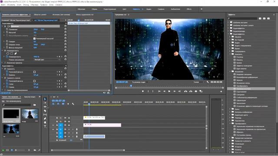This screenshot has width=278, height=156.
Task: Step forward one frame in Program monitor
Action: tap(175, 91)
